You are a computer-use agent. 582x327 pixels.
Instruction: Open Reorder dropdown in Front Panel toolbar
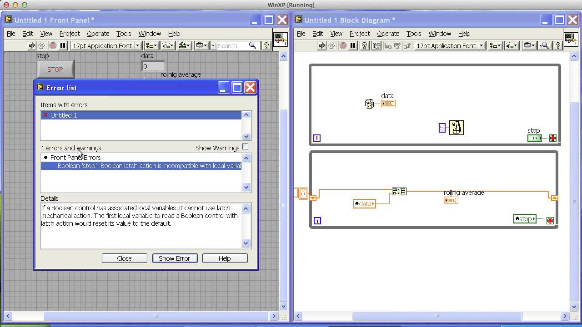201,45
